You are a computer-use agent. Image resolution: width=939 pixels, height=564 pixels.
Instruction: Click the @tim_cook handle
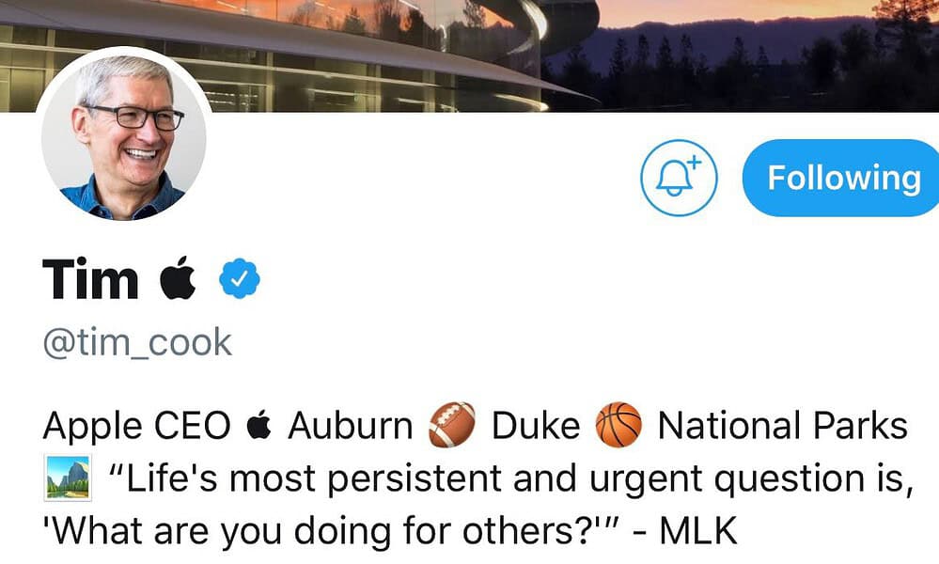pyautogui.click(x=134, y=343)
